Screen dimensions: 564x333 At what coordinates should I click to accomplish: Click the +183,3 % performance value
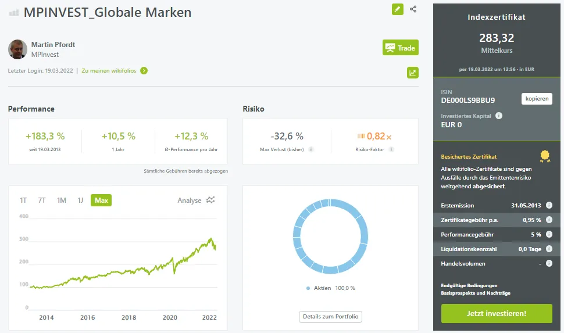pyautogui.click(x=45, y=137)
